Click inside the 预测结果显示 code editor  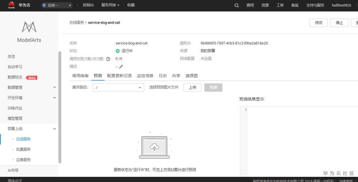point(303,142)
